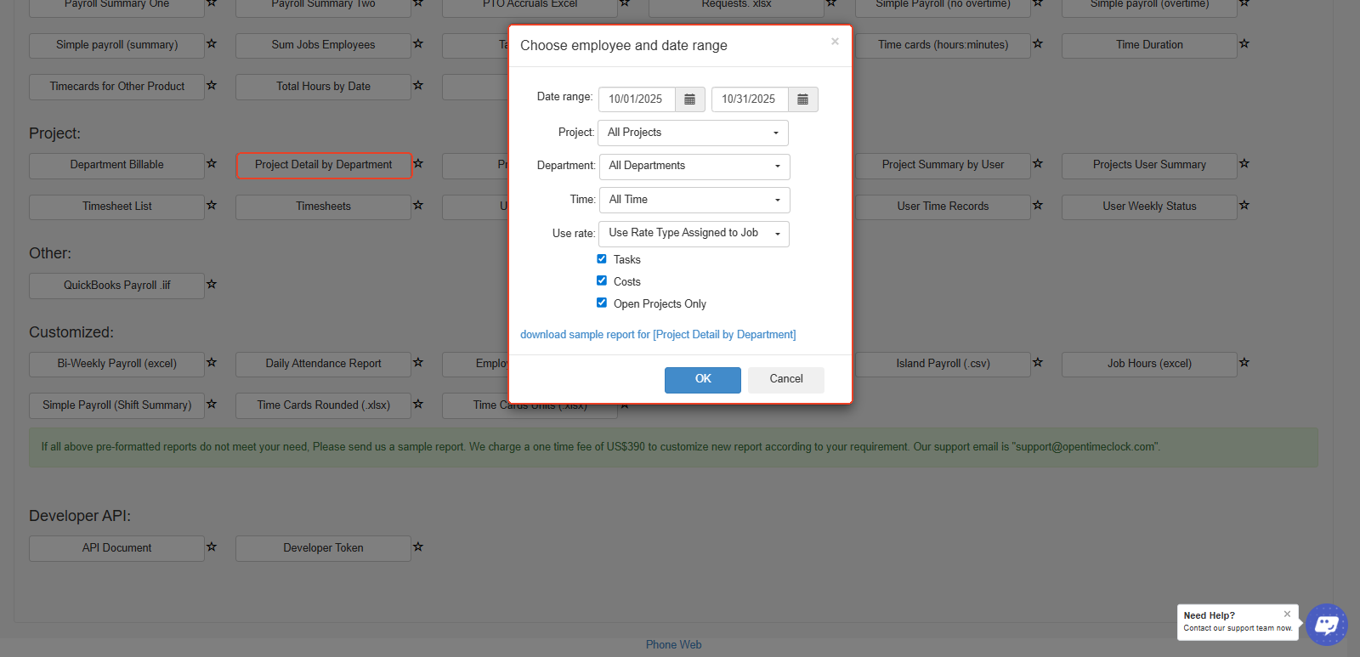Favorite the Job Hours (excel) report
Viewport: 1360px width, 657px height.
(1244, 363)
